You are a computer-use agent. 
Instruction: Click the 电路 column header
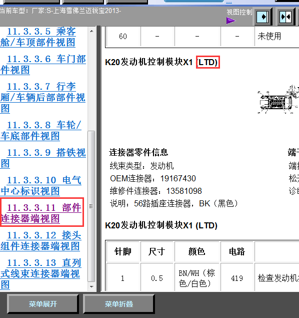(237, 251)
